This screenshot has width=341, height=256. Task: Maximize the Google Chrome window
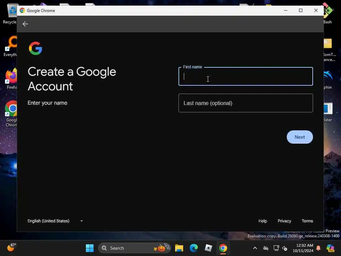[301, 10]
